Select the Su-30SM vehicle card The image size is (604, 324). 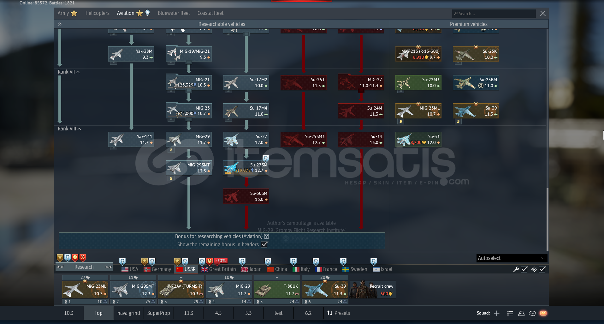click(x=246, y=196)
